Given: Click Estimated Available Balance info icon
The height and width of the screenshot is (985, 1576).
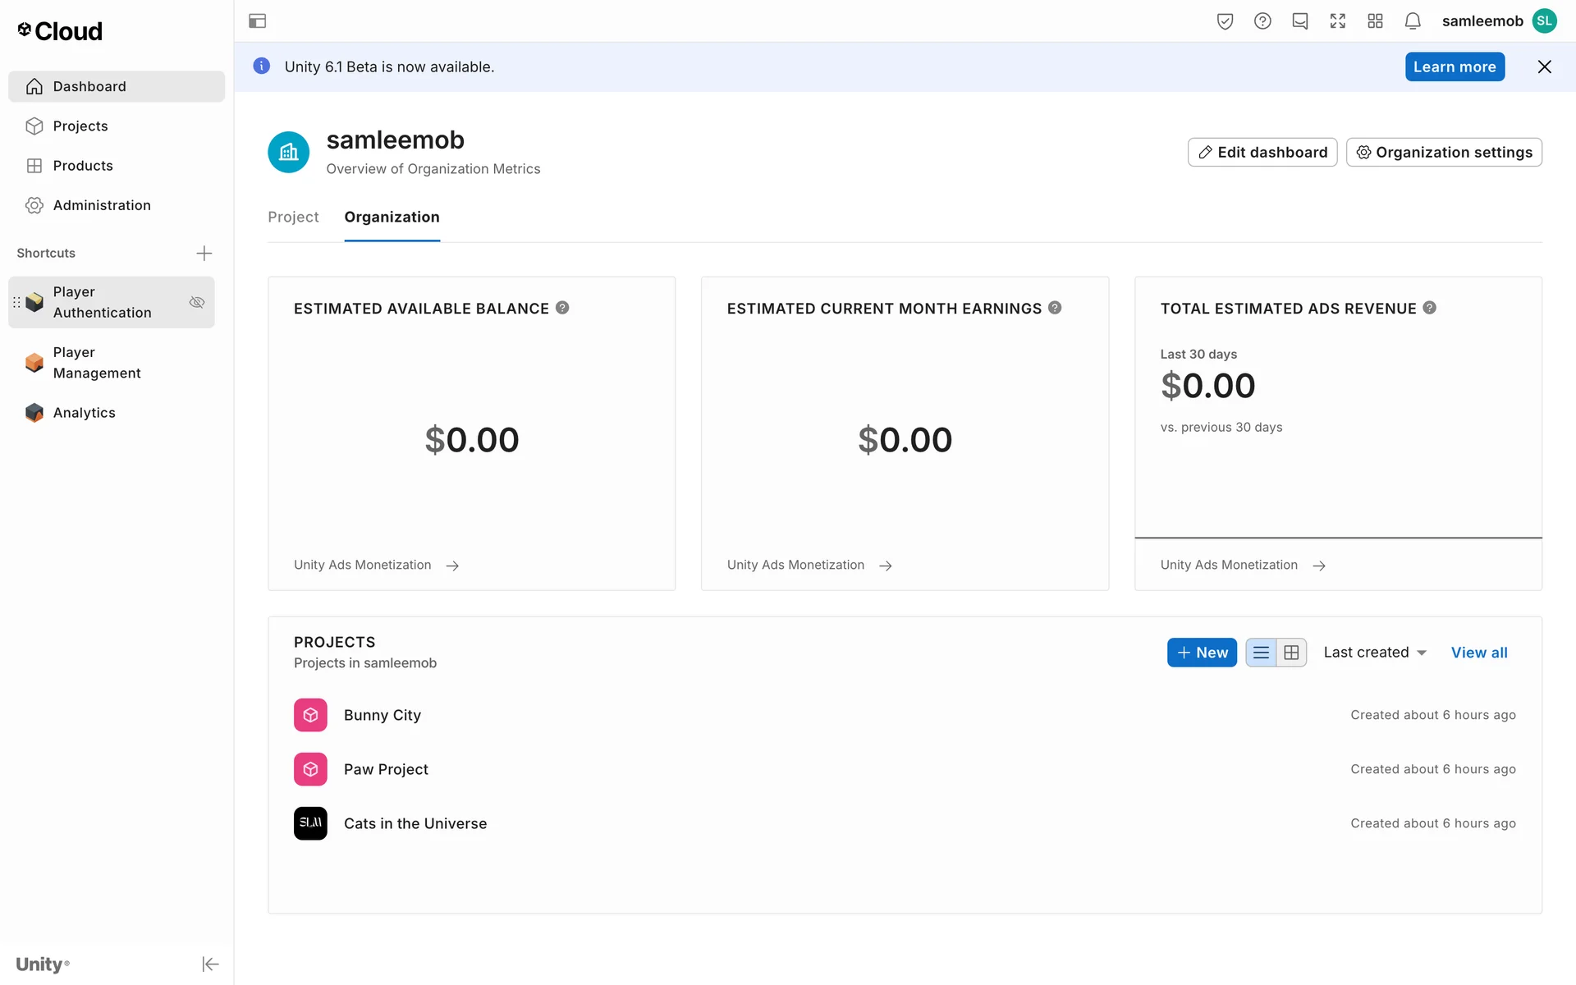Looking at the screenshot, I should 562,308.
